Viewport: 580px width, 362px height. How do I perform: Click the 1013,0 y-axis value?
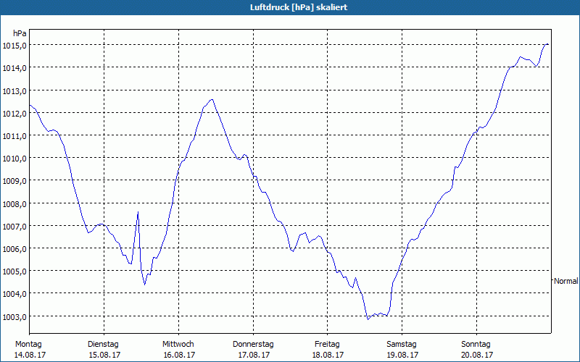click(14, 91)
